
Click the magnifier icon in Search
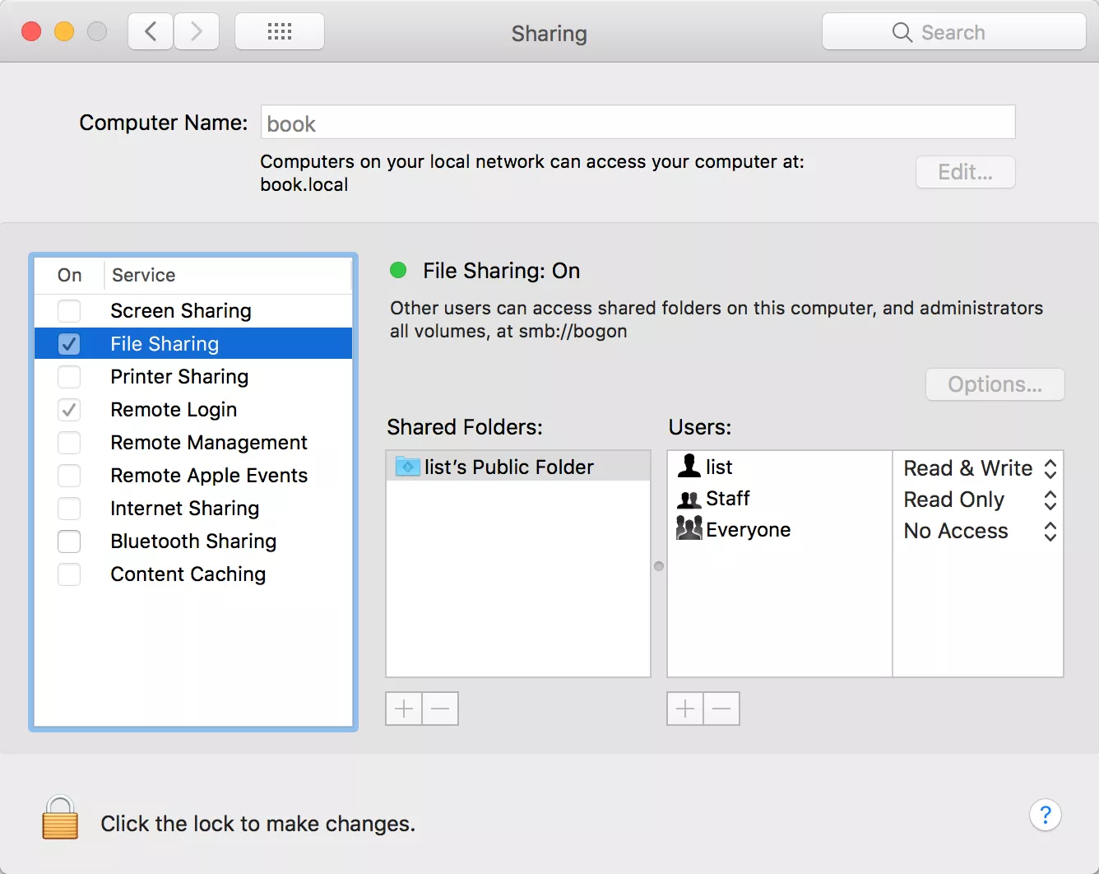tap(902, 32)
